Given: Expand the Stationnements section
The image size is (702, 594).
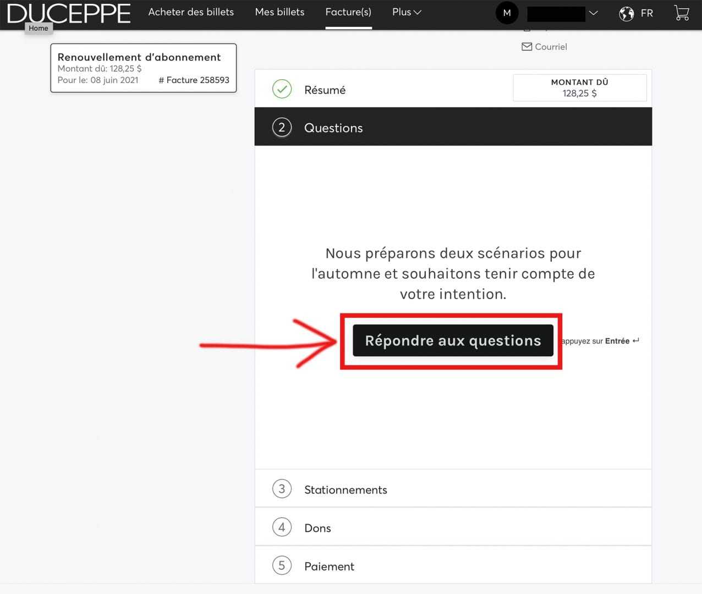Looking at the screenshot, I should (345, 490).
